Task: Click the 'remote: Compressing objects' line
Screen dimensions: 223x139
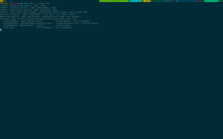Action: coord(29,10)
